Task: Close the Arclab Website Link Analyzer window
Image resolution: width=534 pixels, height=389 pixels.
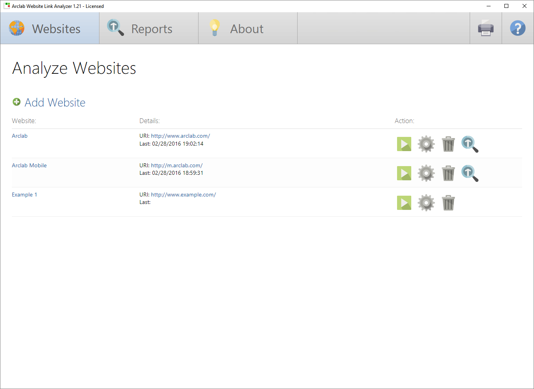Action: tap(525, 6)
